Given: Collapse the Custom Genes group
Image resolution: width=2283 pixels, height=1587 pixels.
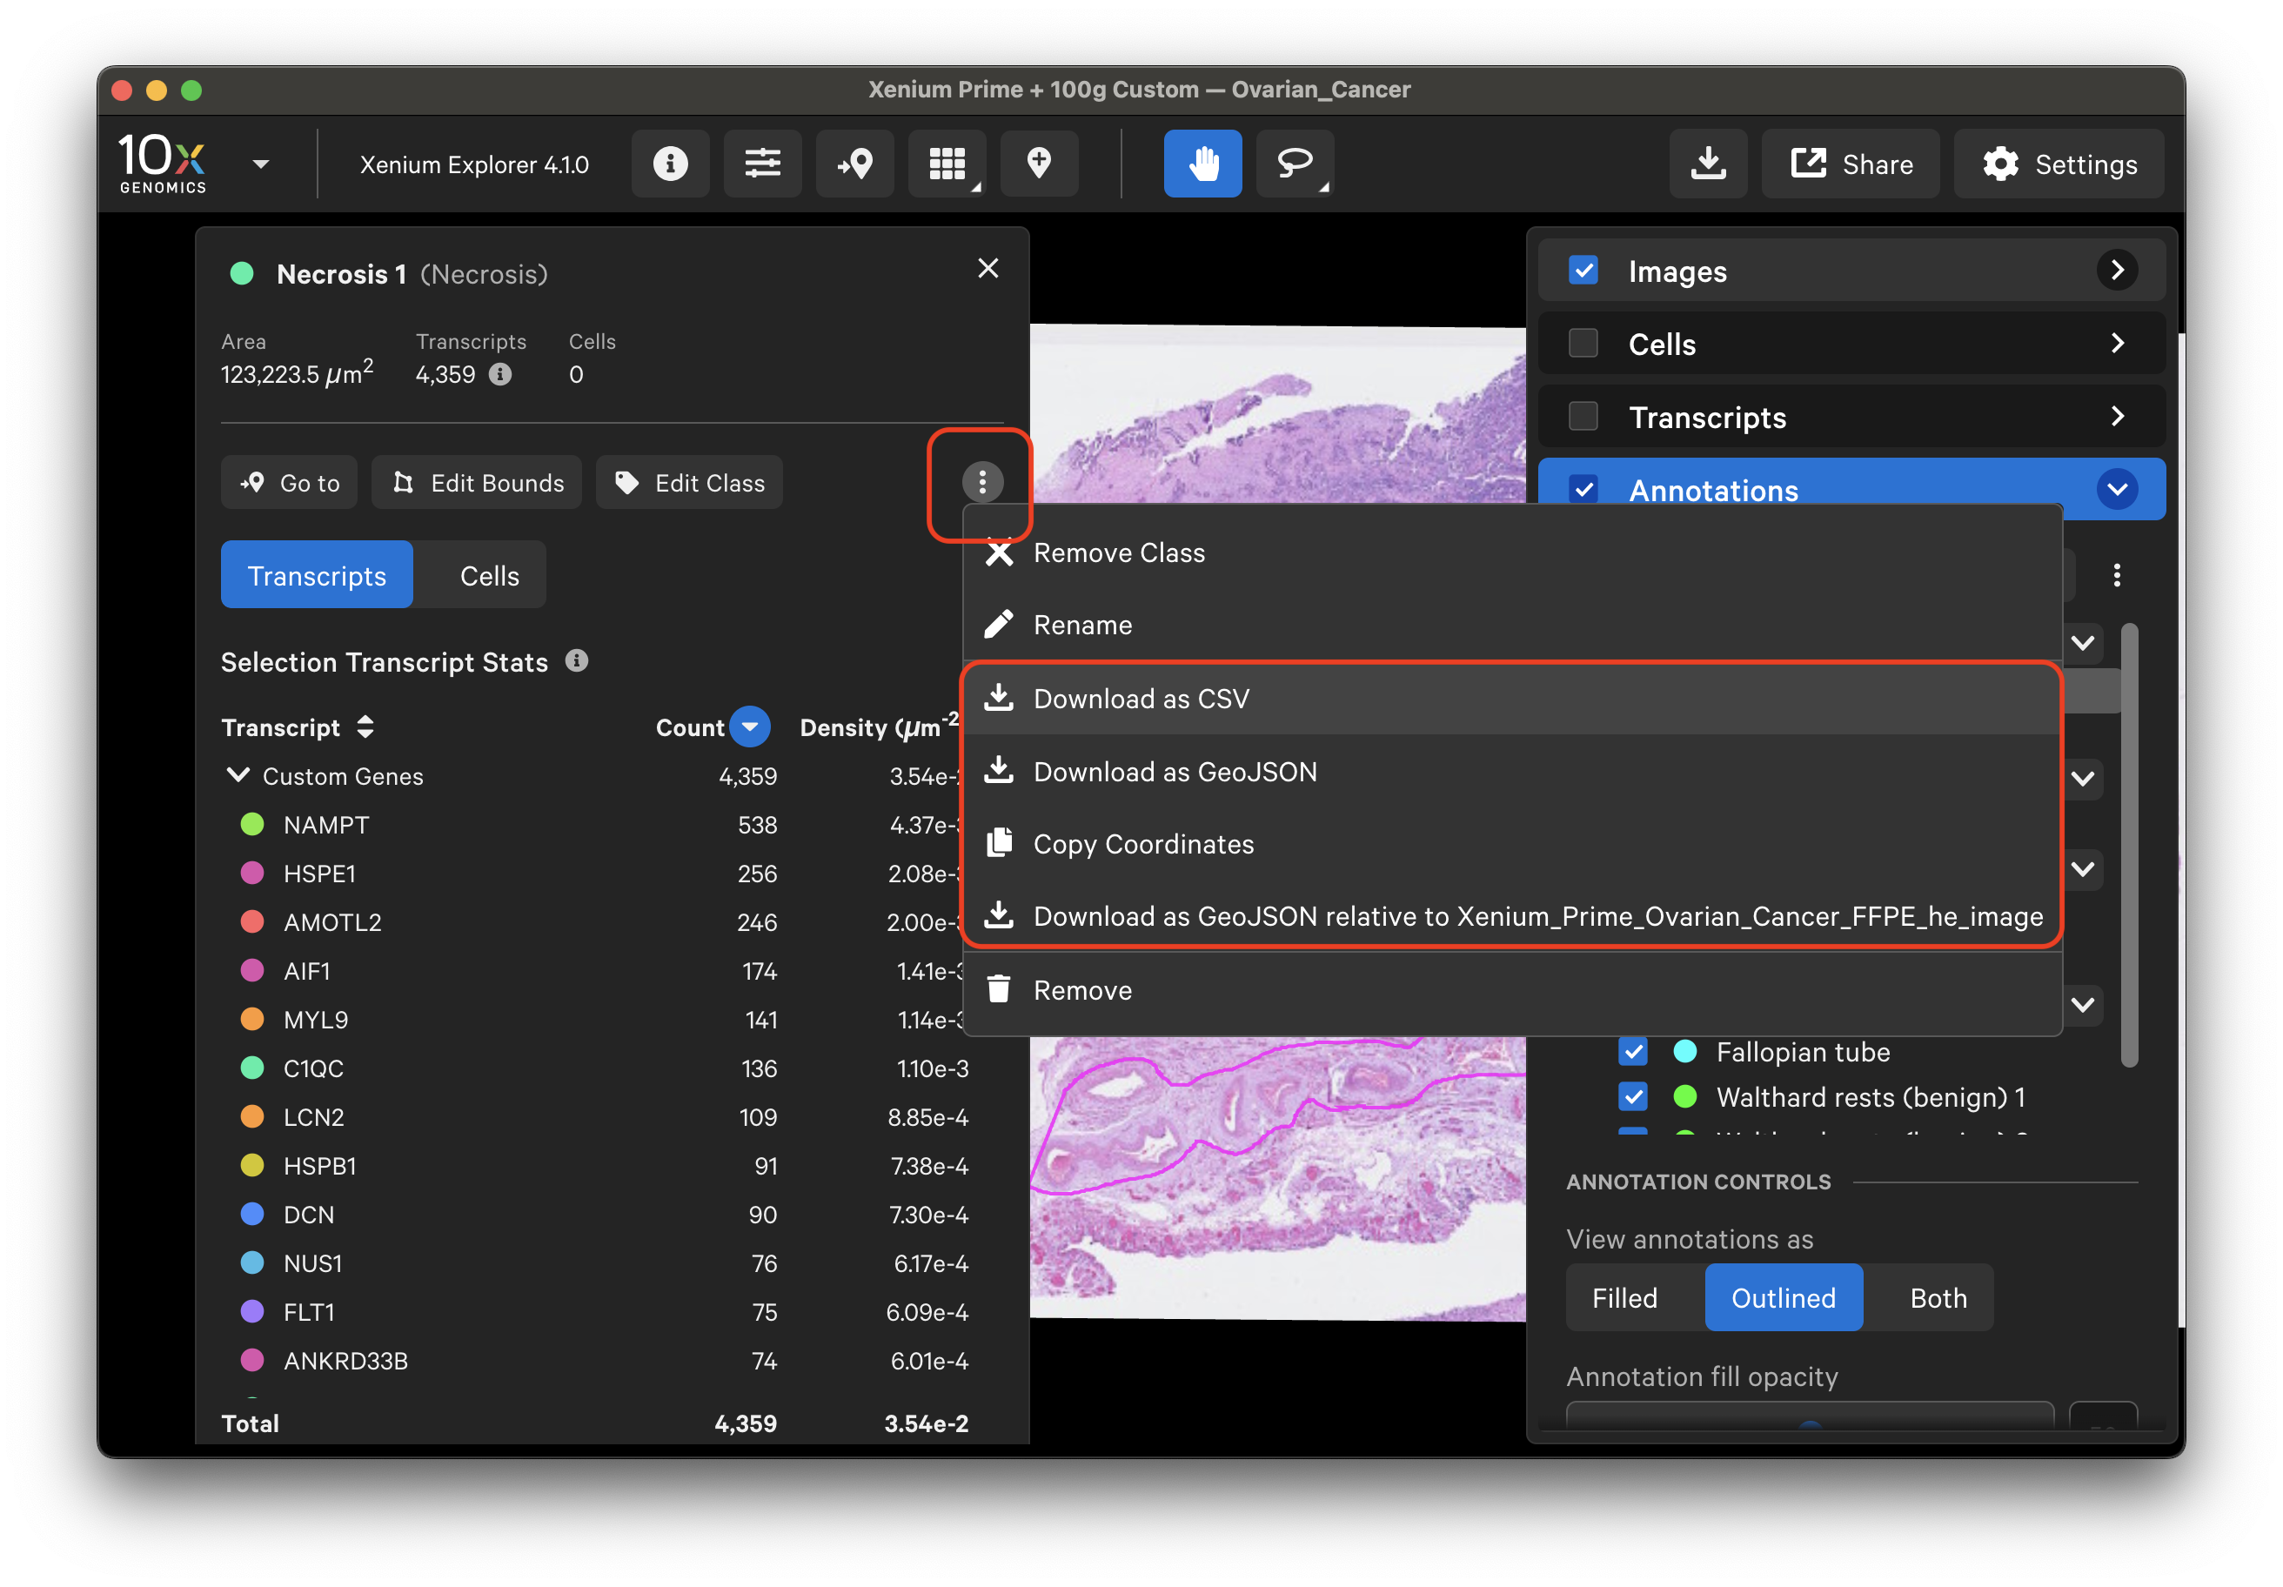Looking at the screenshot, I should click(238, 775).
